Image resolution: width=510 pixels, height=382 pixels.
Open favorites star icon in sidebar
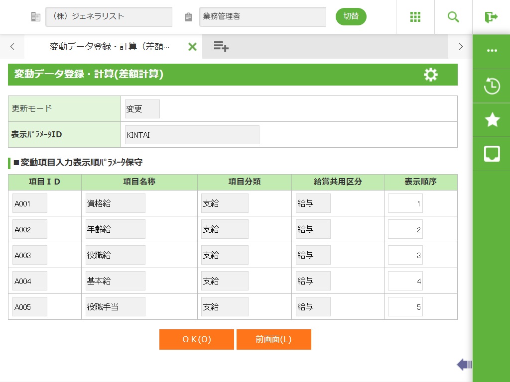point(492,120)
